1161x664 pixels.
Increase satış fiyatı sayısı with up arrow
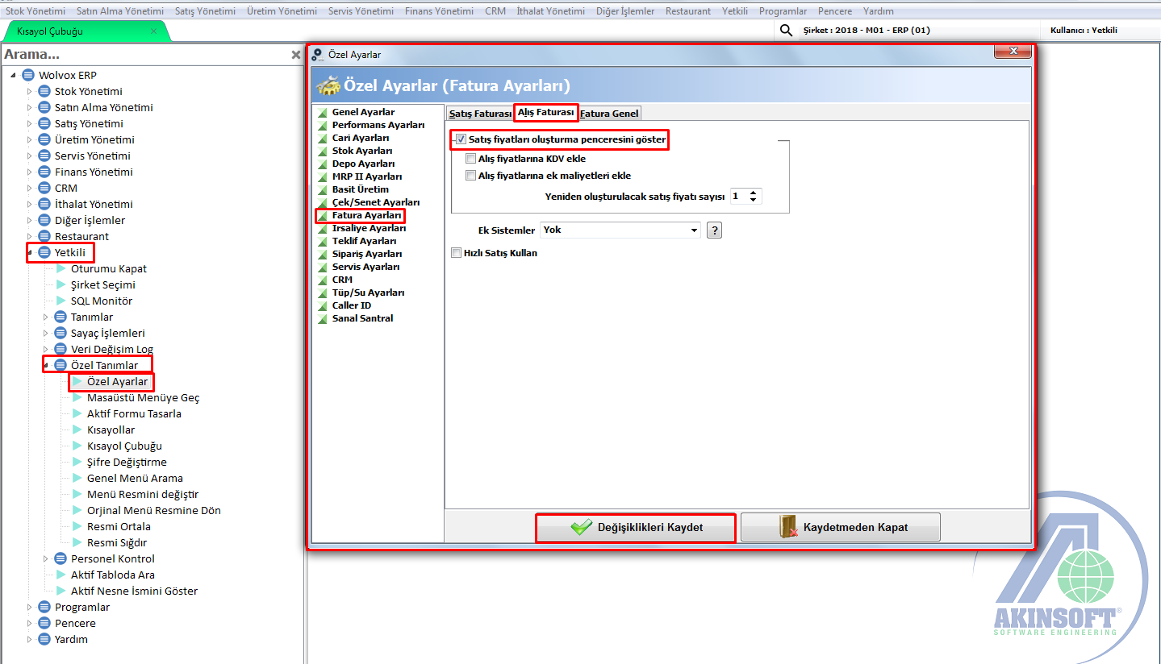[754, 193]
